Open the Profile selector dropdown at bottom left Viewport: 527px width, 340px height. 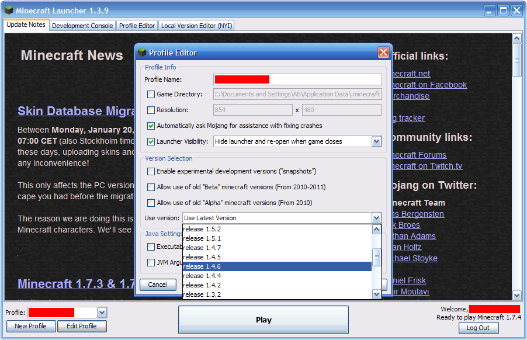pyautogui.click(x=102, y=313)
